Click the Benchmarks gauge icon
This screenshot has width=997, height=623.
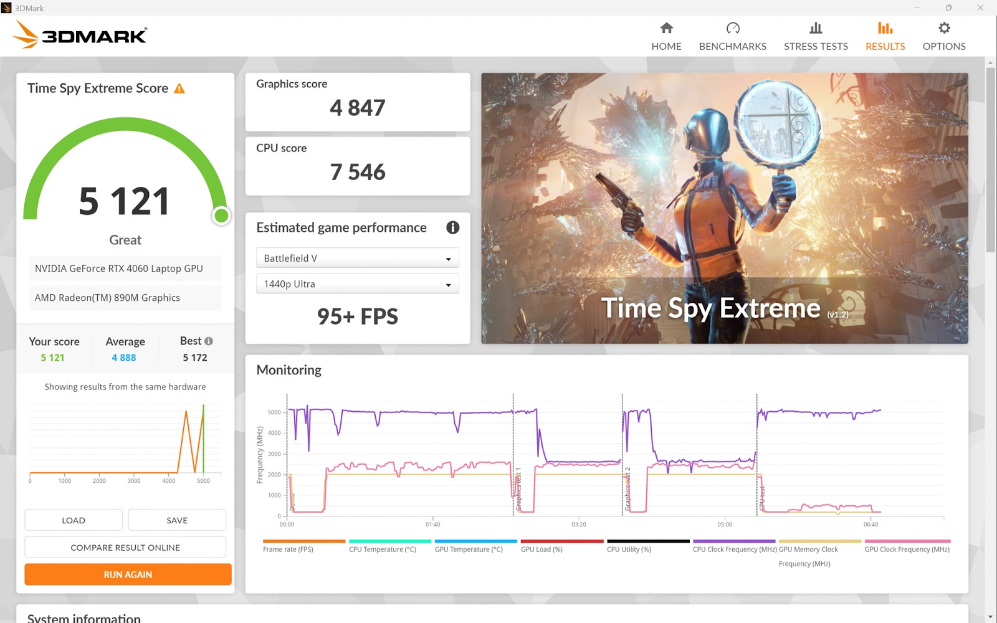click(733, 28)
